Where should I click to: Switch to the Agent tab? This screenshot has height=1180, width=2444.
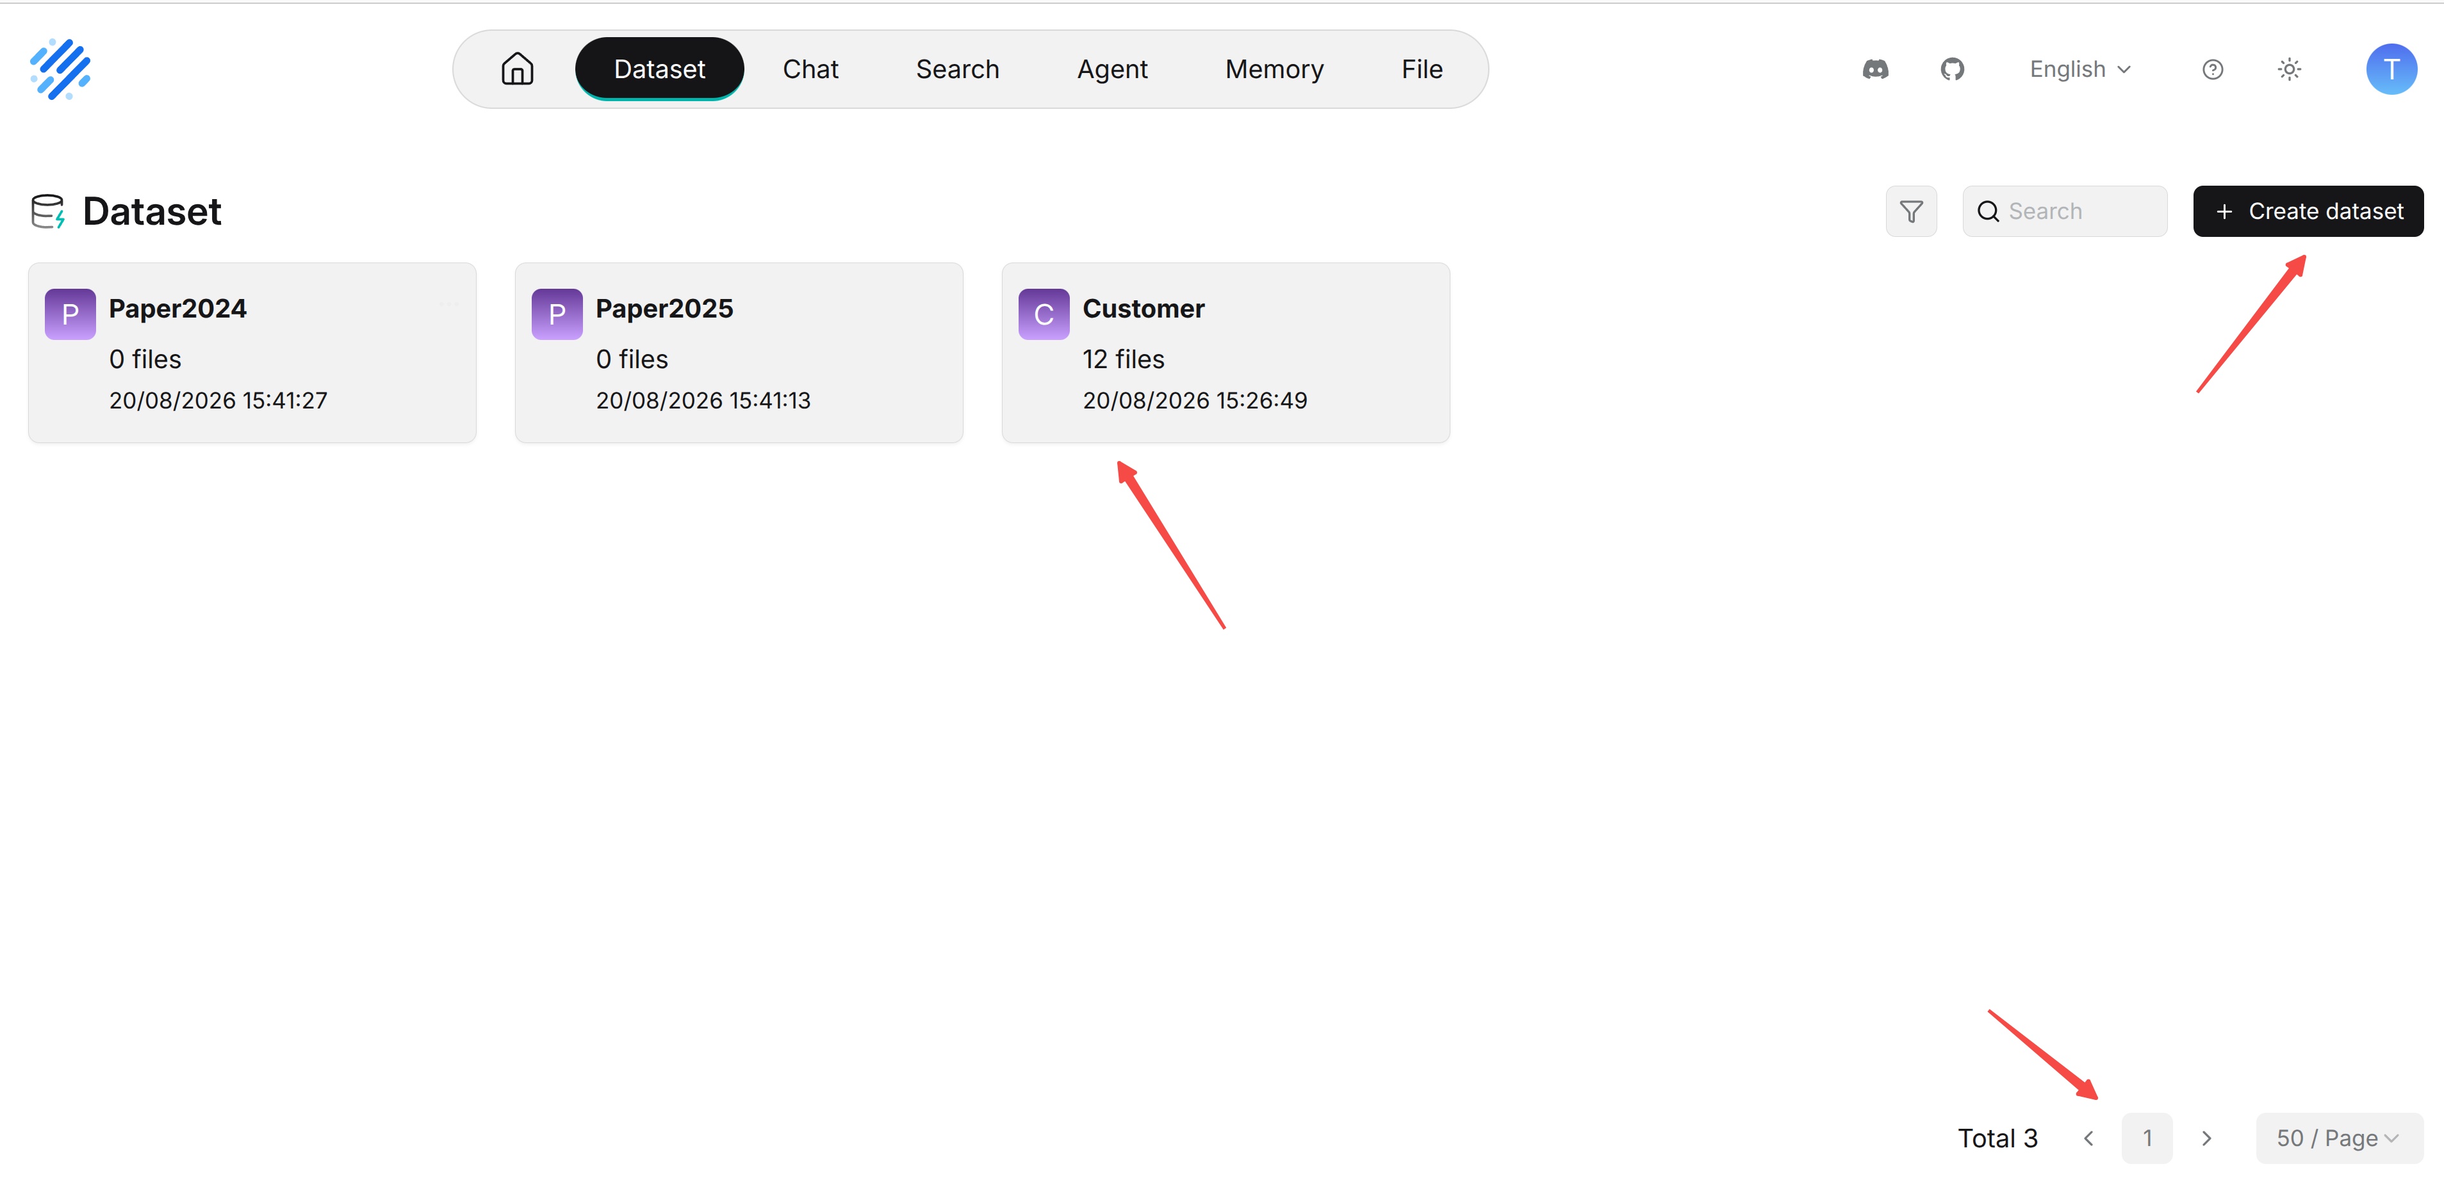(1112, 69)
